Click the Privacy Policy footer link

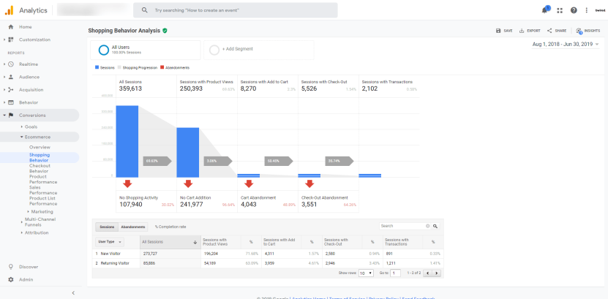(x=383, y=298)
